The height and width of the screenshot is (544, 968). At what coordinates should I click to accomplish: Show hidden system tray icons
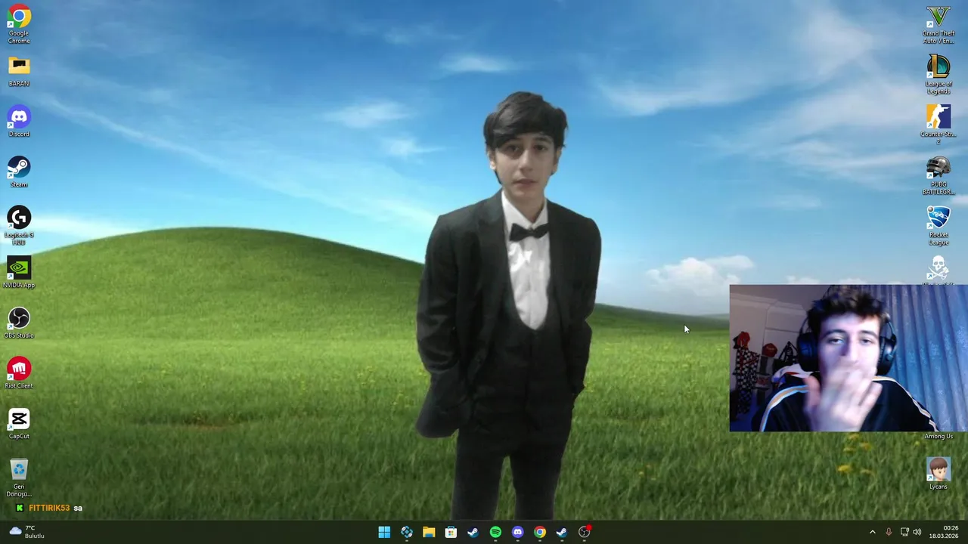[872, 532]
